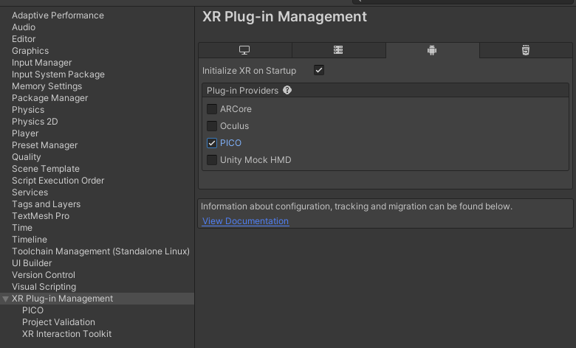The width and height of the screenshot is (576, 348).
Task: Open the View Documentation link
Action: point(245,221)
